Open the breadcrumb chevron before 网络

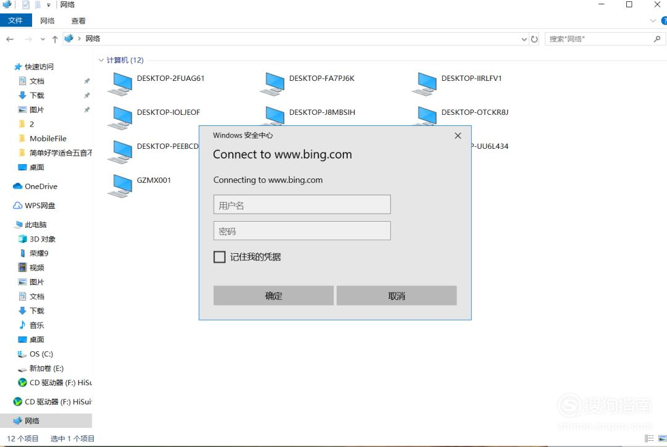79,39
